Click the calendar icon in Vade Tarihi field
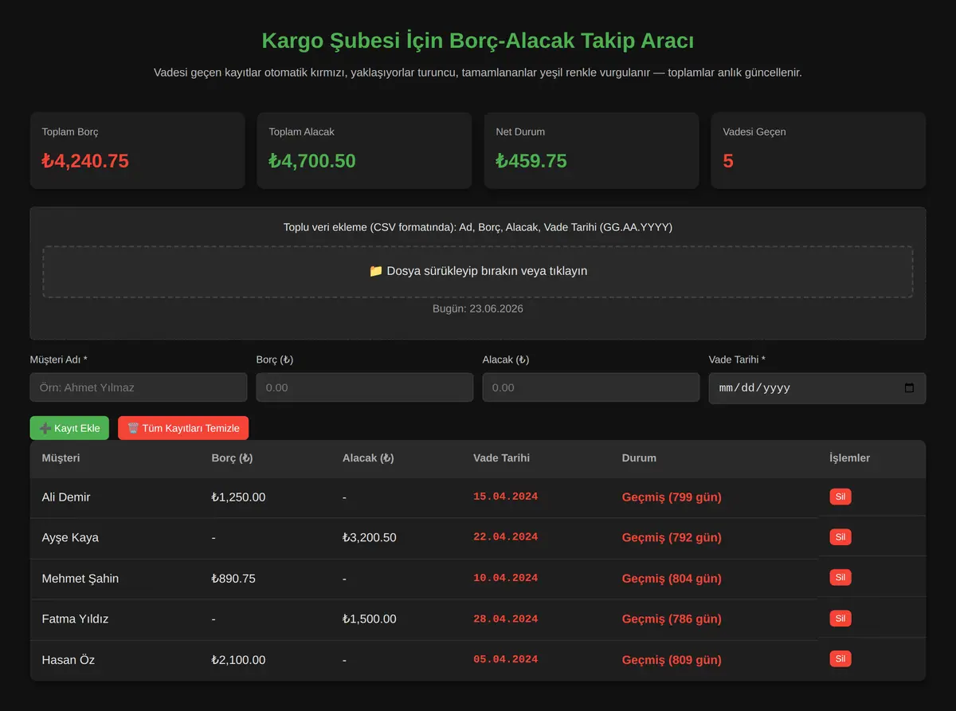 pyautogui.click(x=910, y=388)
